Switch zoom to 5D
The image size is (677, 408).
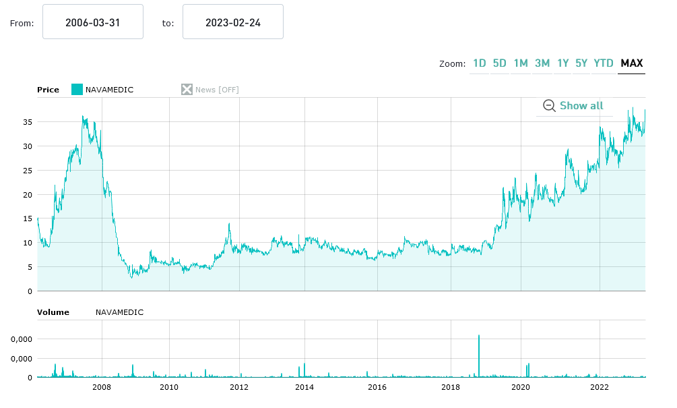[499, 63]
